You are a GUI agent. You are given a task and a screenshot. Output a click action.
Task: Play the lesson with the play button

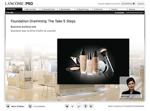point(79,106)
